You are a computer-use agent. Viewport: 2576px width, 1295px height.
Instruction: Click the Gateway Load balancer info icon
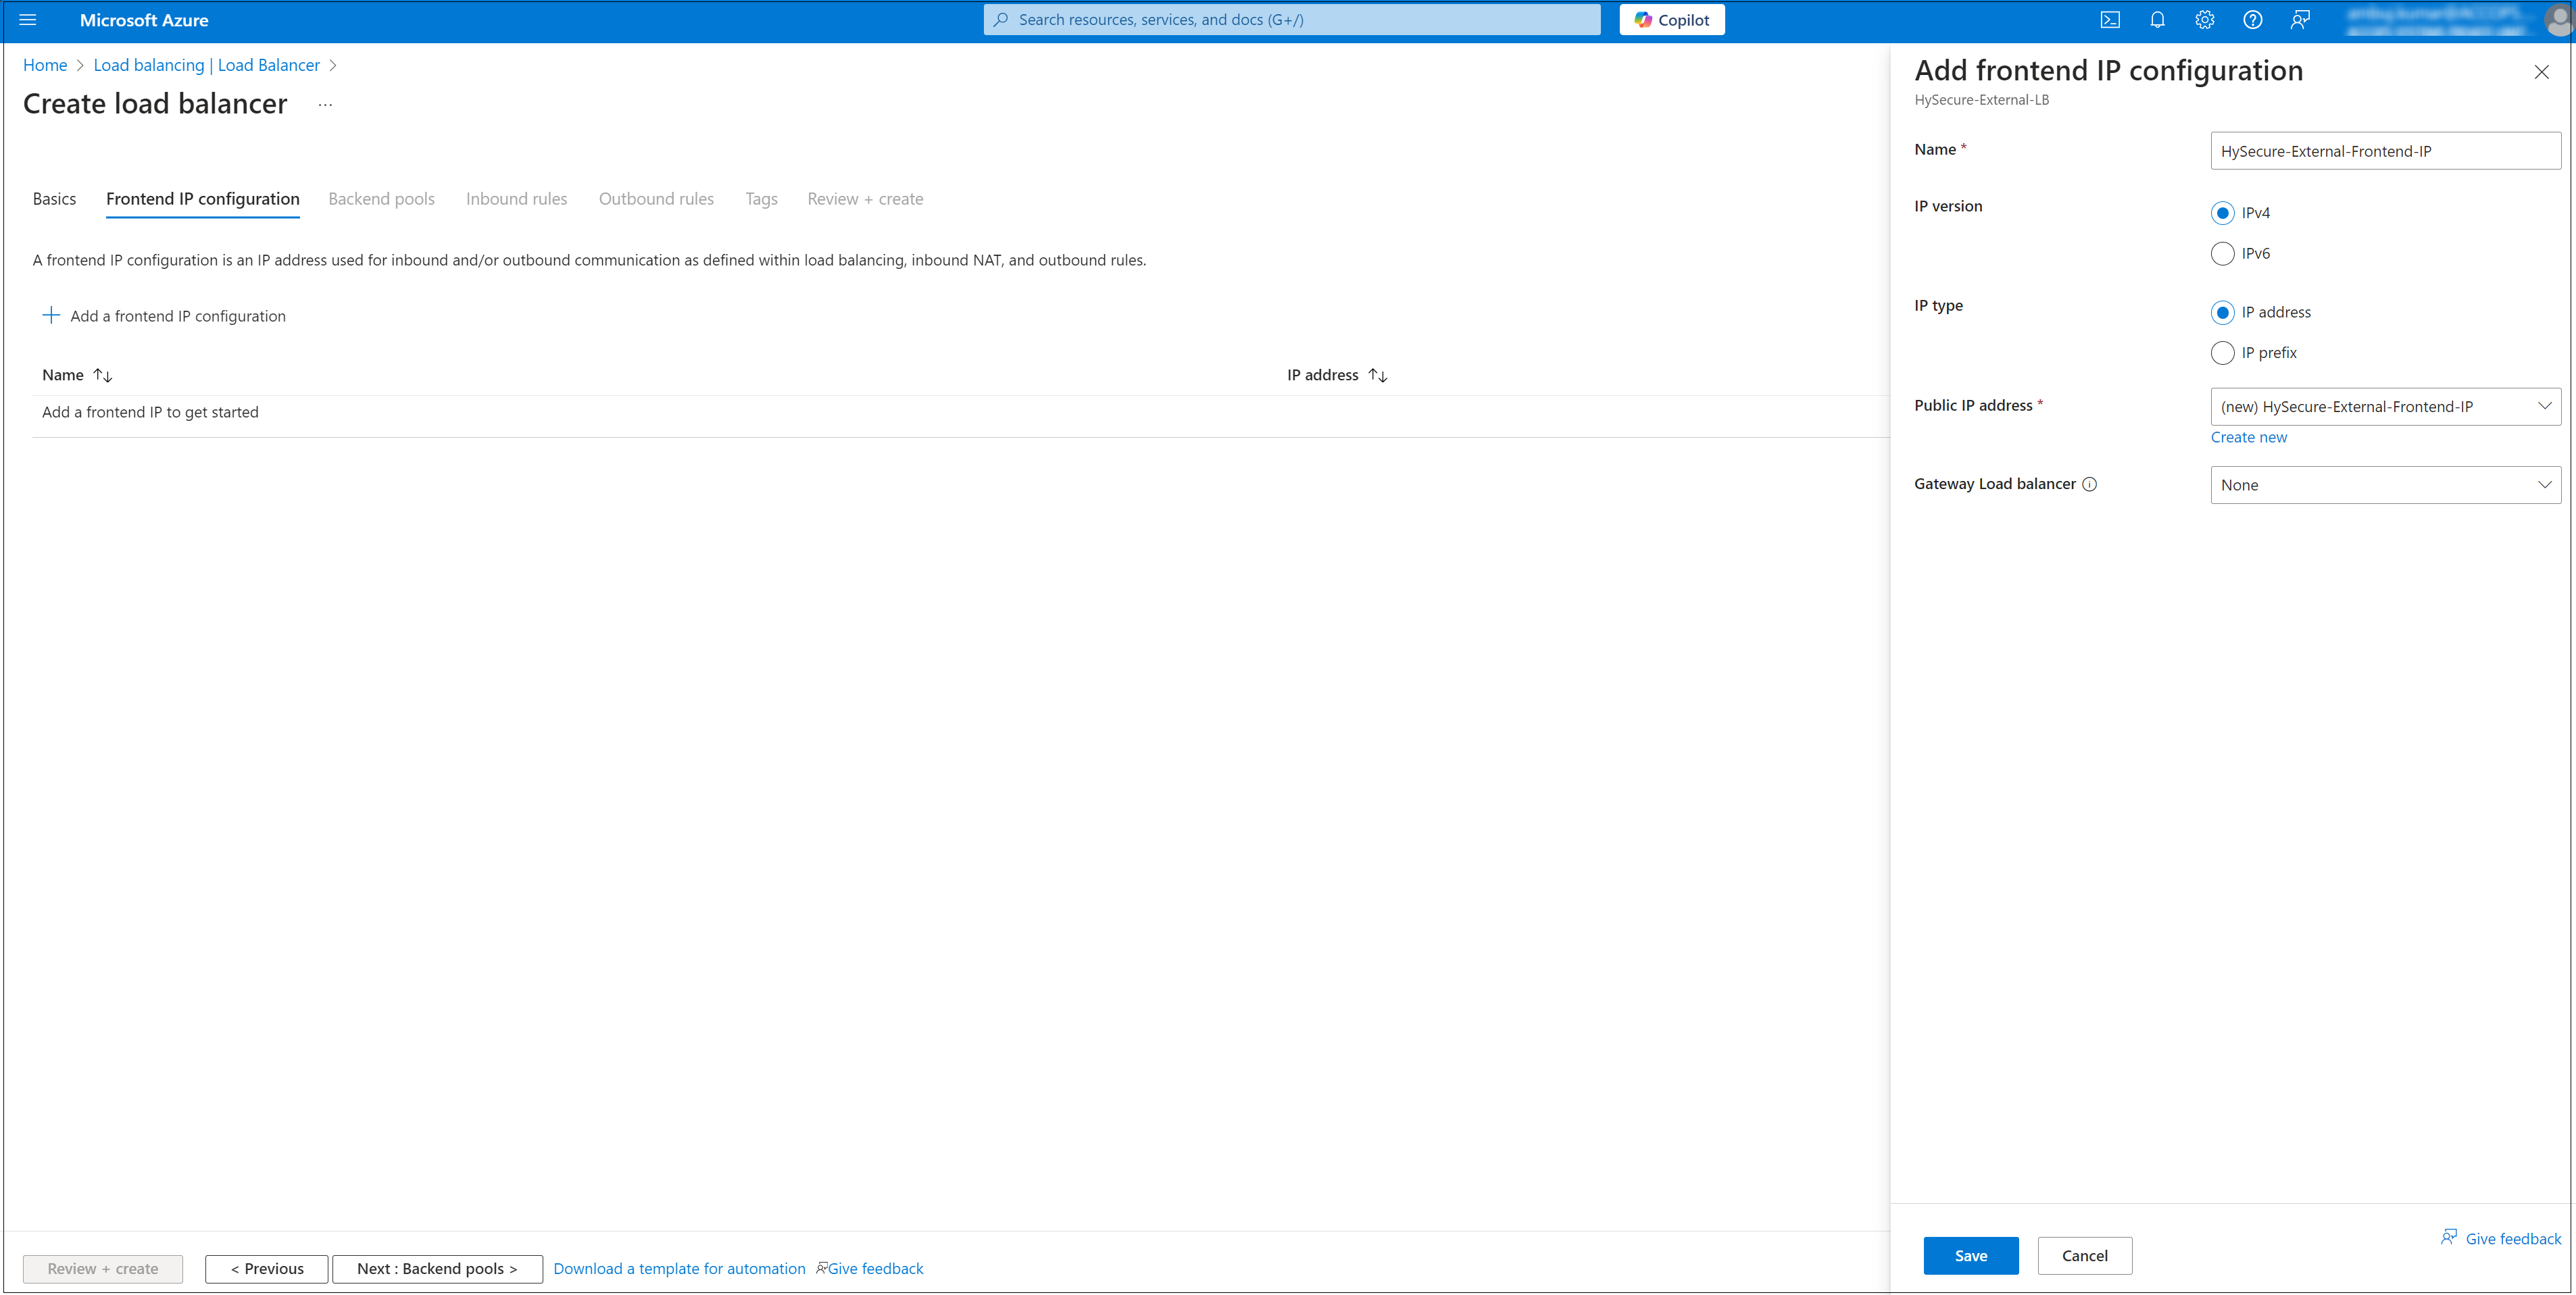click(2089, 484)
